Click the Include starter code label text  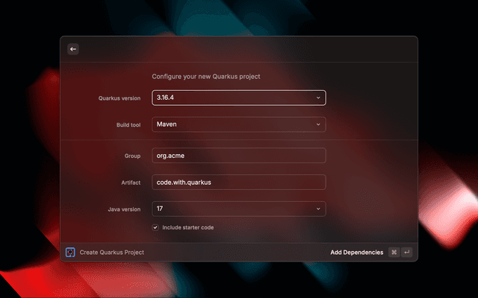point(187,227)
